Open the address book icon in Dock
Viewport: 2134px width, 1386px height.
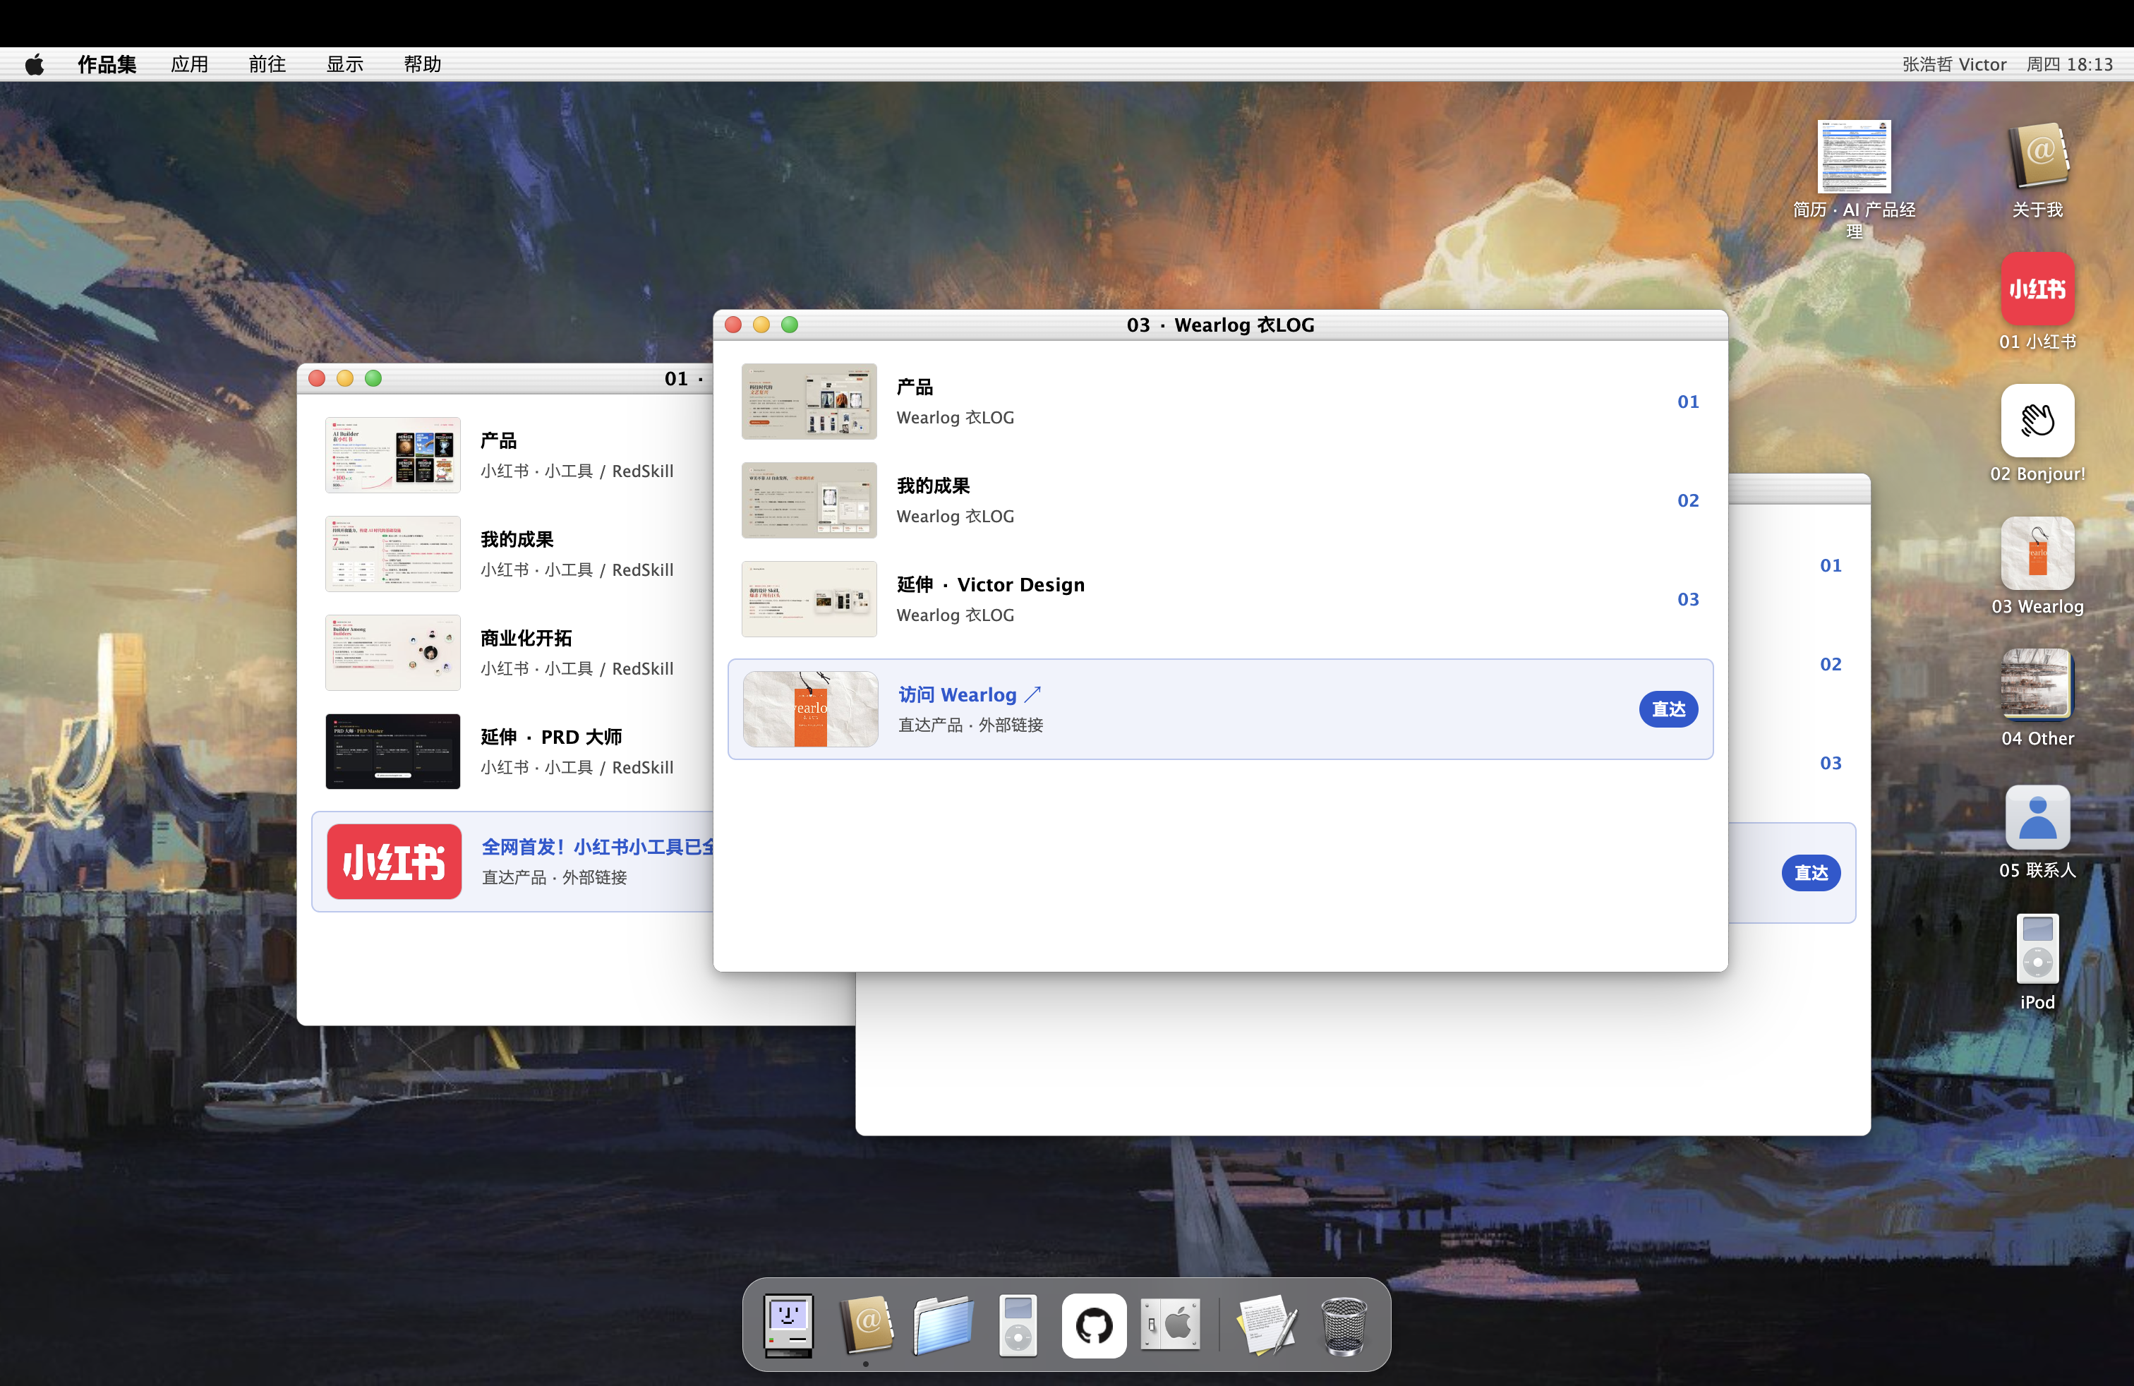click(866, 1324)
